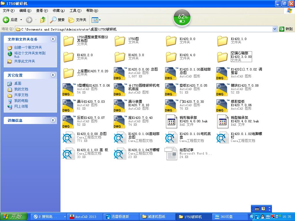Open the 开始 start menu

14,217
